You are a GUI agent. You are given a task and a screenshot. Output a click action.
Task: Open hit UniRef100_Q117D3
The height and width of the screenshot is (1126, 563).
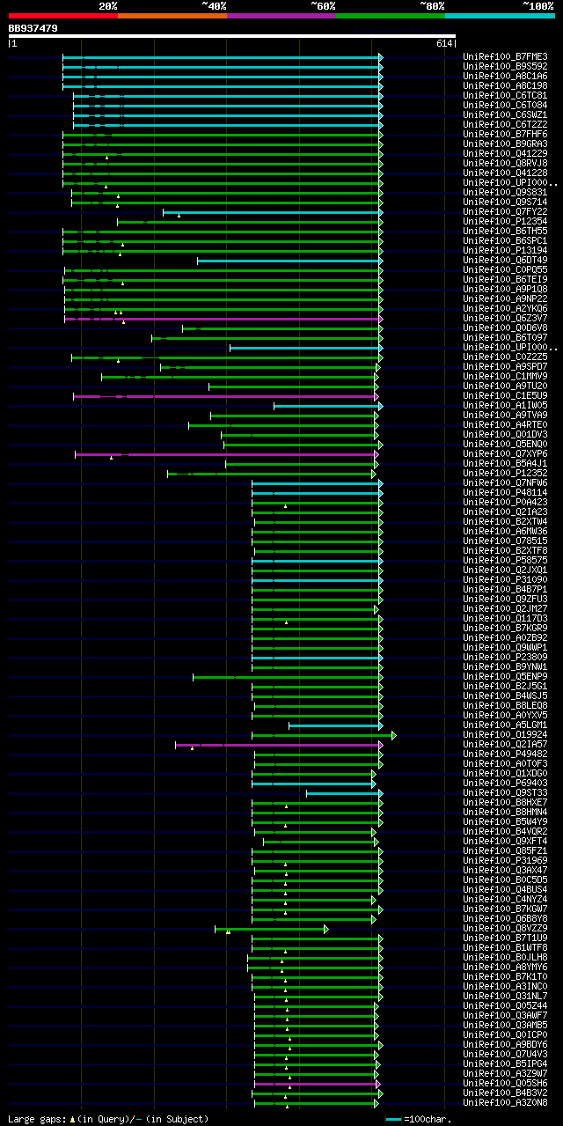point(505,619)
